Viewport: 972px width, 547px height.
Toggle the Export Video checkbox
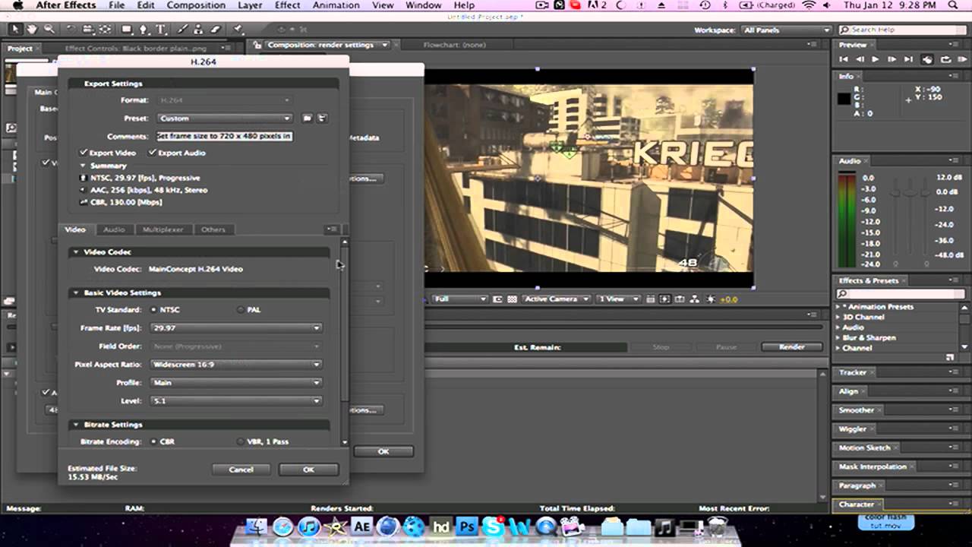(84, 153)
